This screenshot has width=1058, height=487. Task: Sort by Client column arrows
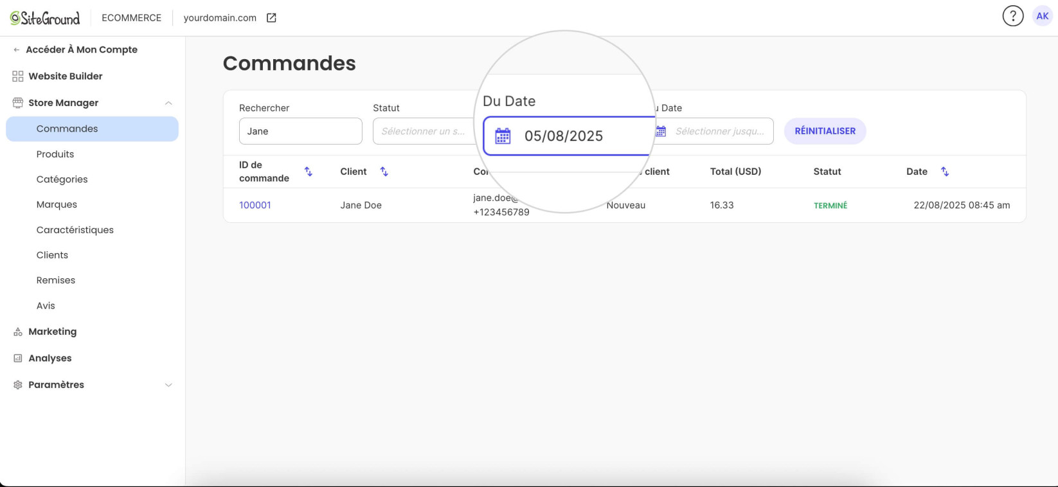pyautogui.click(x=384, y=172)
